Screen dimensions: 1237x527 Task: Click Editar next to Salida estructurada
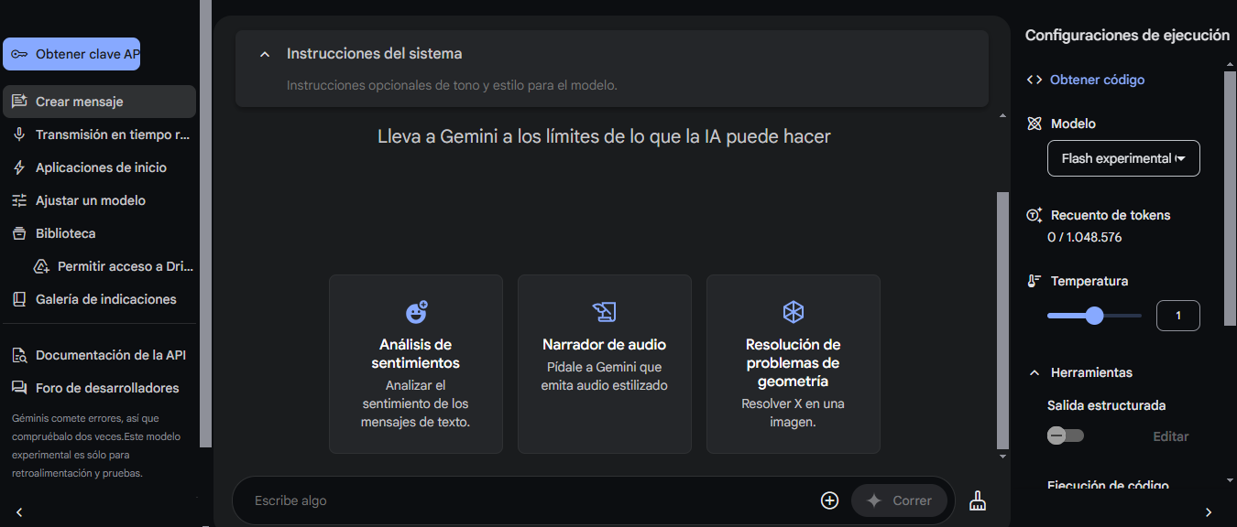(x=1171, y=436)
